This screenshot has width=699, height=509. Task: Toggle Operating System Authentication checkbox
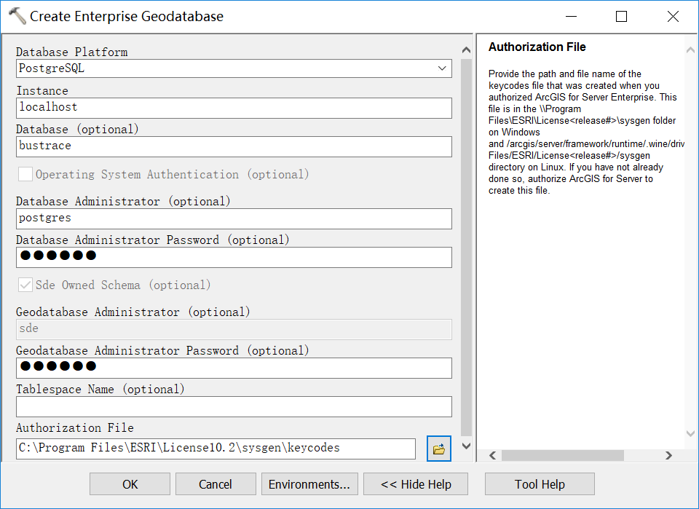25,174
